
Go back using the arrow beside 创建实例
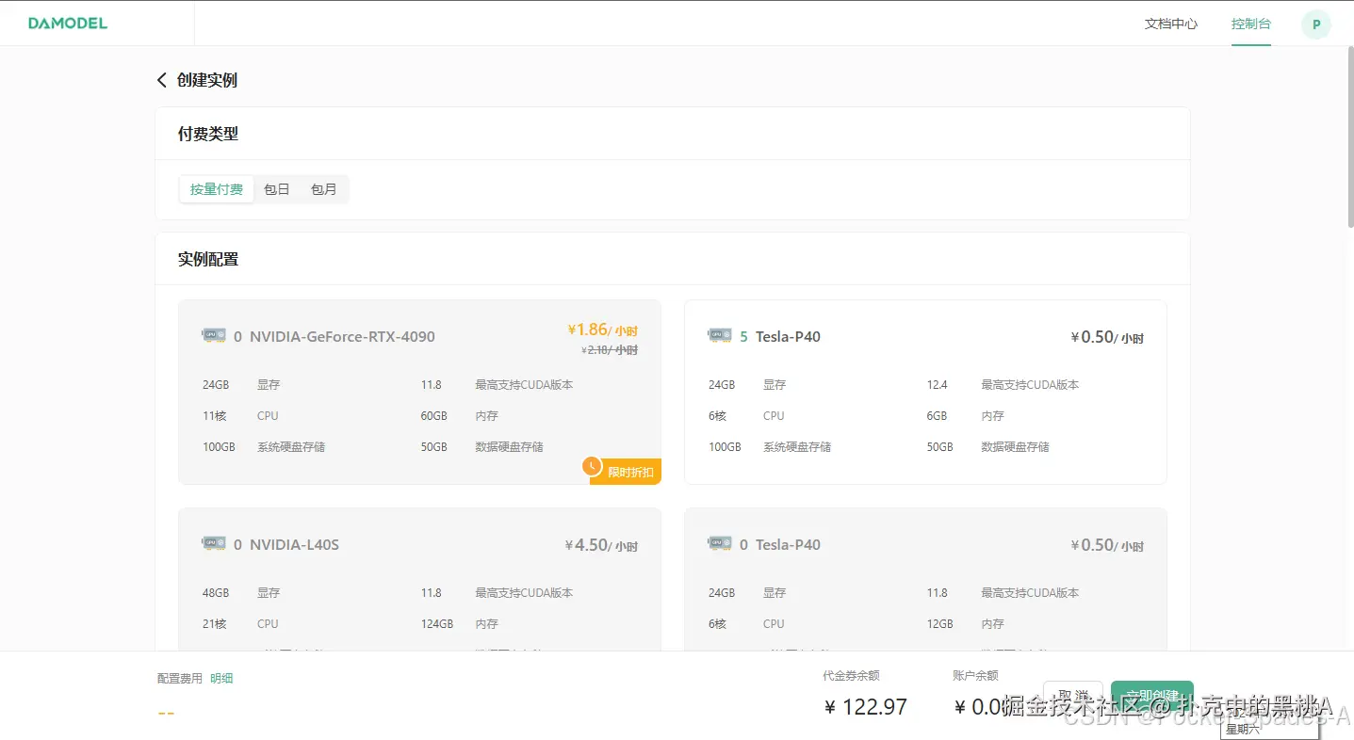tap(162, 80)
